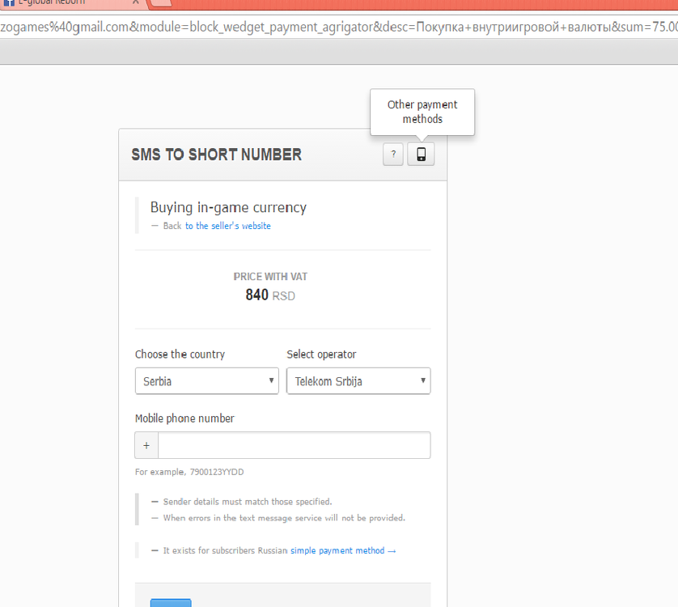
Task: Click the "Other payment methods" tooltip
Action: [422, 112]
